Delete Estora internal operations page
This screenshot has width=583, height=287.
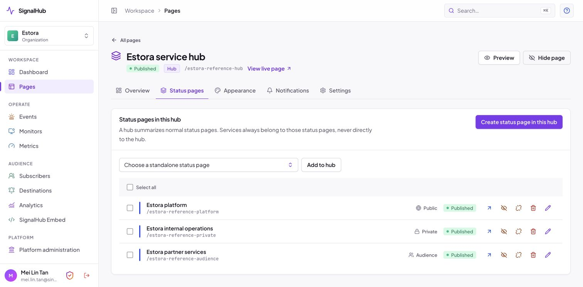click(533, 232)
